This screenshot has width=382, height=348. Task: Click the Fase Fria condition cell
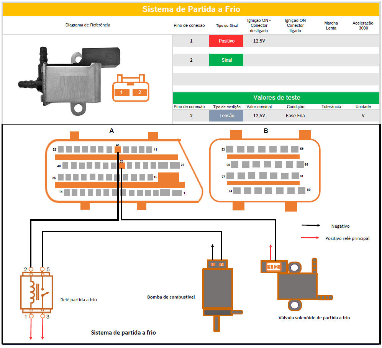pos(295,116)
